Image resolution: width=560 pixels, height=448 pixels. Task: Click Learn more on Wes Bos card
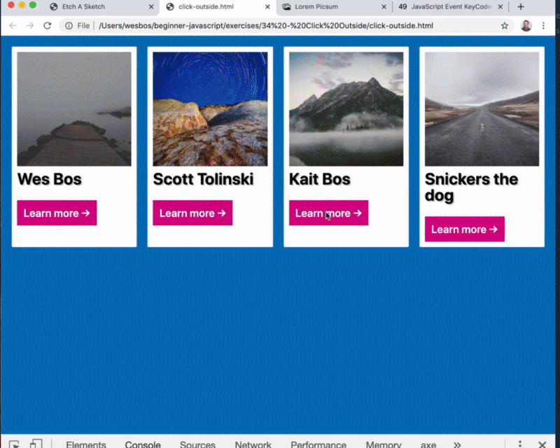coord(57,213)
